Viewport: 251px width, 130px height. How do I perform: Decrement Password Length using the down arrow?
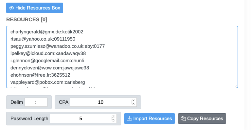click(113, 120)
